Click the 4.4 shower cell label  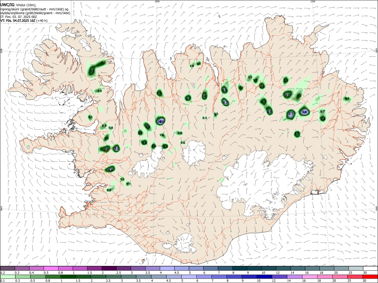point(111,170)
